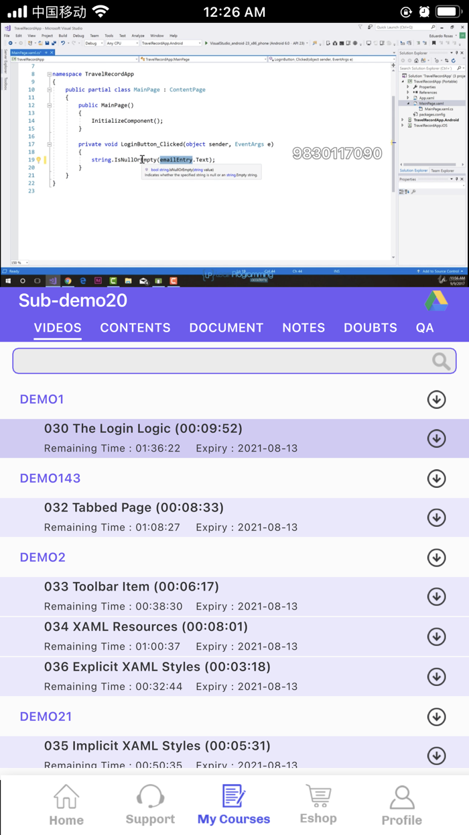Tap the 12:26 AM clock in status bar
The height and width of the screenshot is (835, 469).
tap(234, 12)
